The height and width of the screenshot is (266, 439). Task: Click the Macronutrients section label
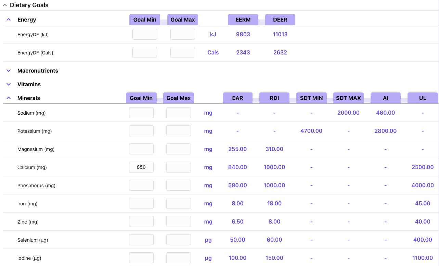click(38, 71)
